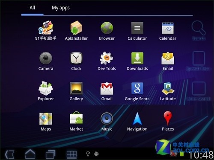Show recent apps from system bar
Screen dimensions: 214x160
[51, 154]
